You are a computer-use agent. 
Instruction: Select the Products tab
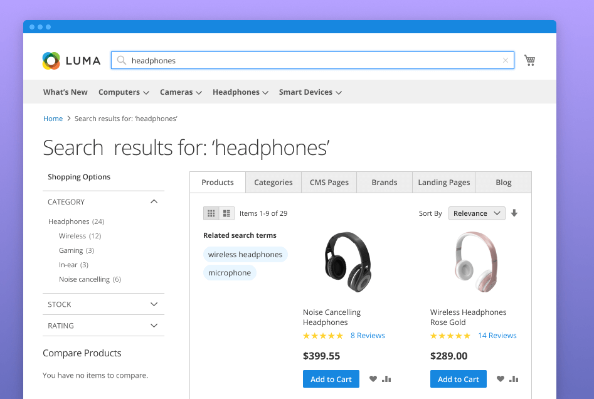click(218, 183)
